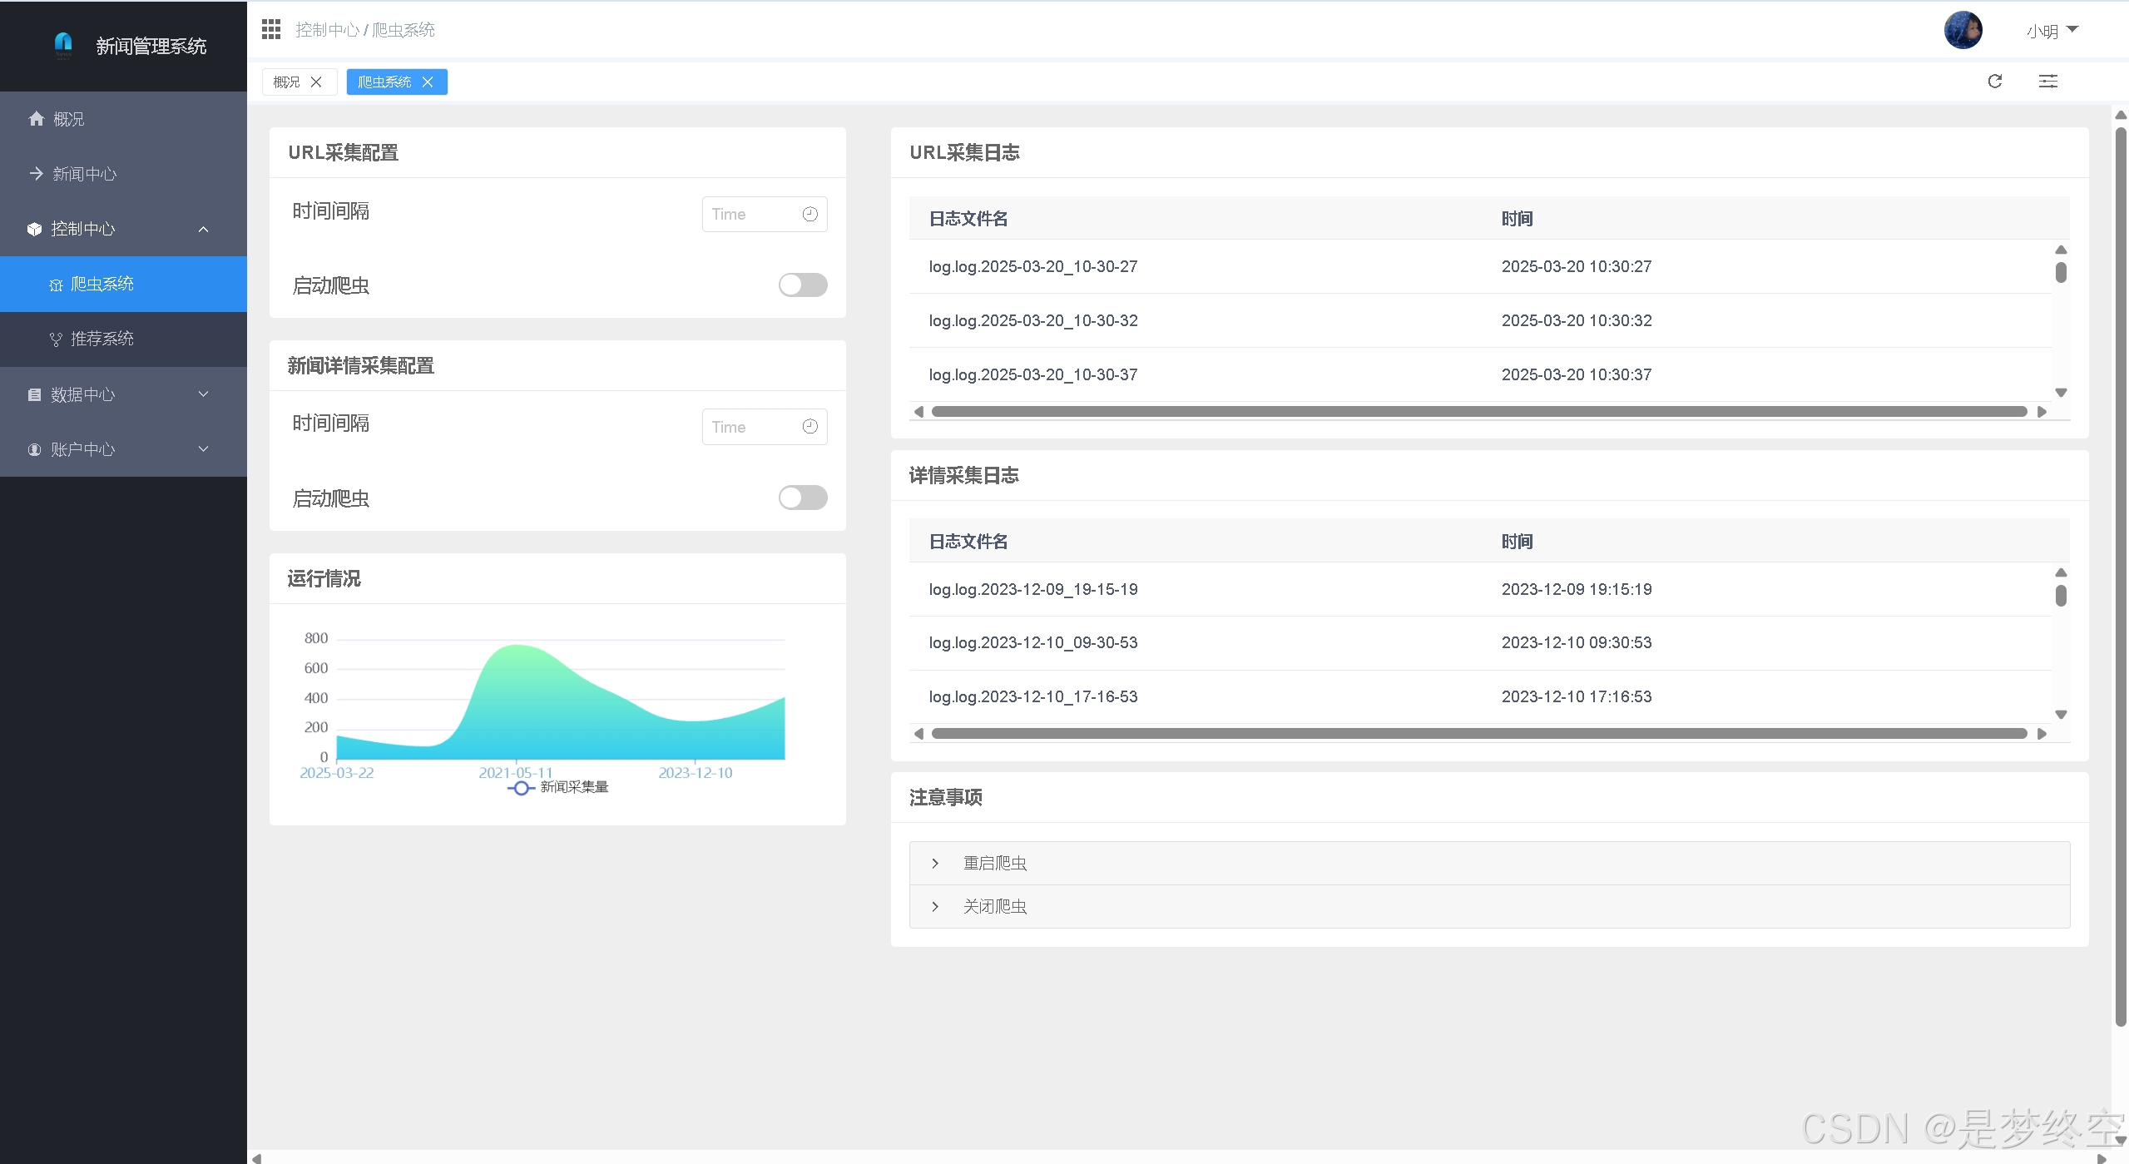Image resolution: width=2129 pixels, height=1164 pixels.
Task: Open the settings sliders icon top right
Action: click(2047, 82)
